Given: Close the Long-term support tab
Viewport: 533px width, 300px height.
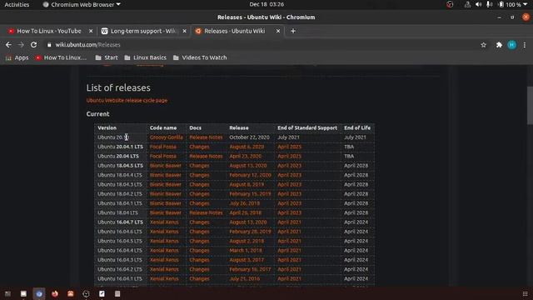Looking at the screenshot, I should 184,31.
